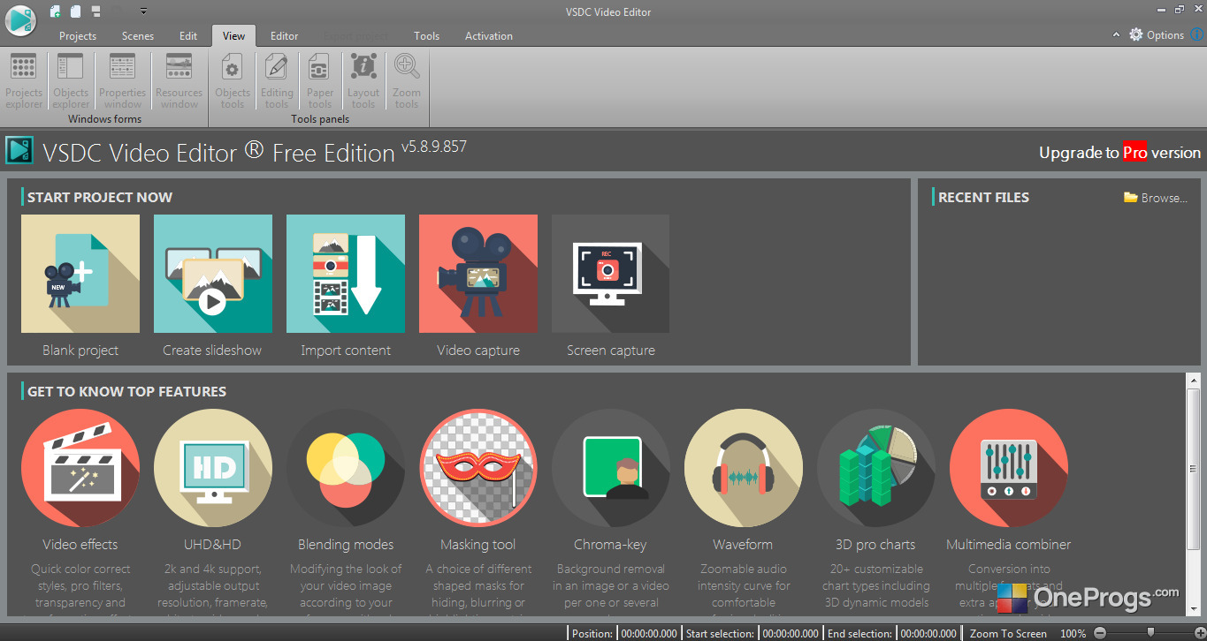Toggle the Editing tools panel
Screen dimensions: 1207x641
[x=277, y=81]
